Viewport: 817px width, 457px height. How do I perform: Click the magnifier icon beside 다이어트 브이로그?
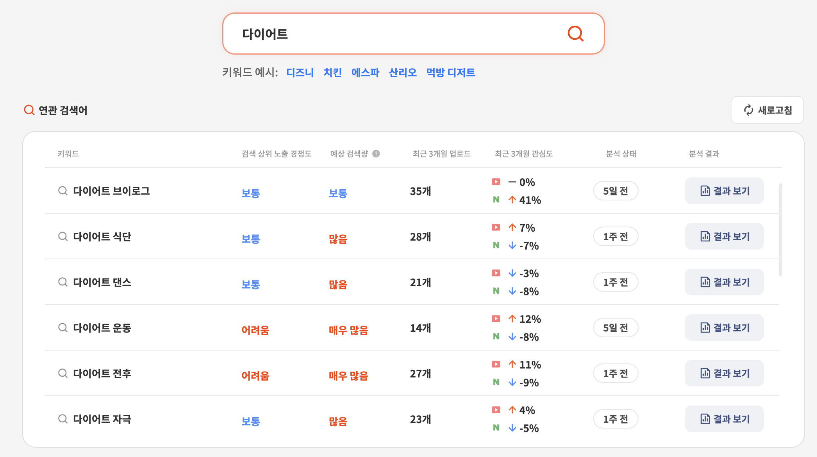63,191
